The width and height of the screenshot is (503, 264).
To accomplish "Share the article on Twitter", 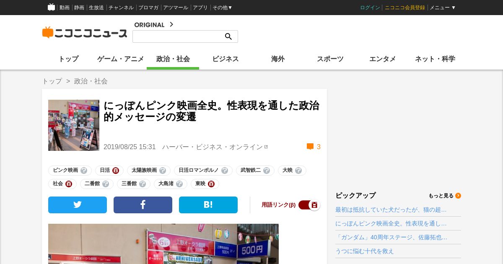I will [78, 205].
